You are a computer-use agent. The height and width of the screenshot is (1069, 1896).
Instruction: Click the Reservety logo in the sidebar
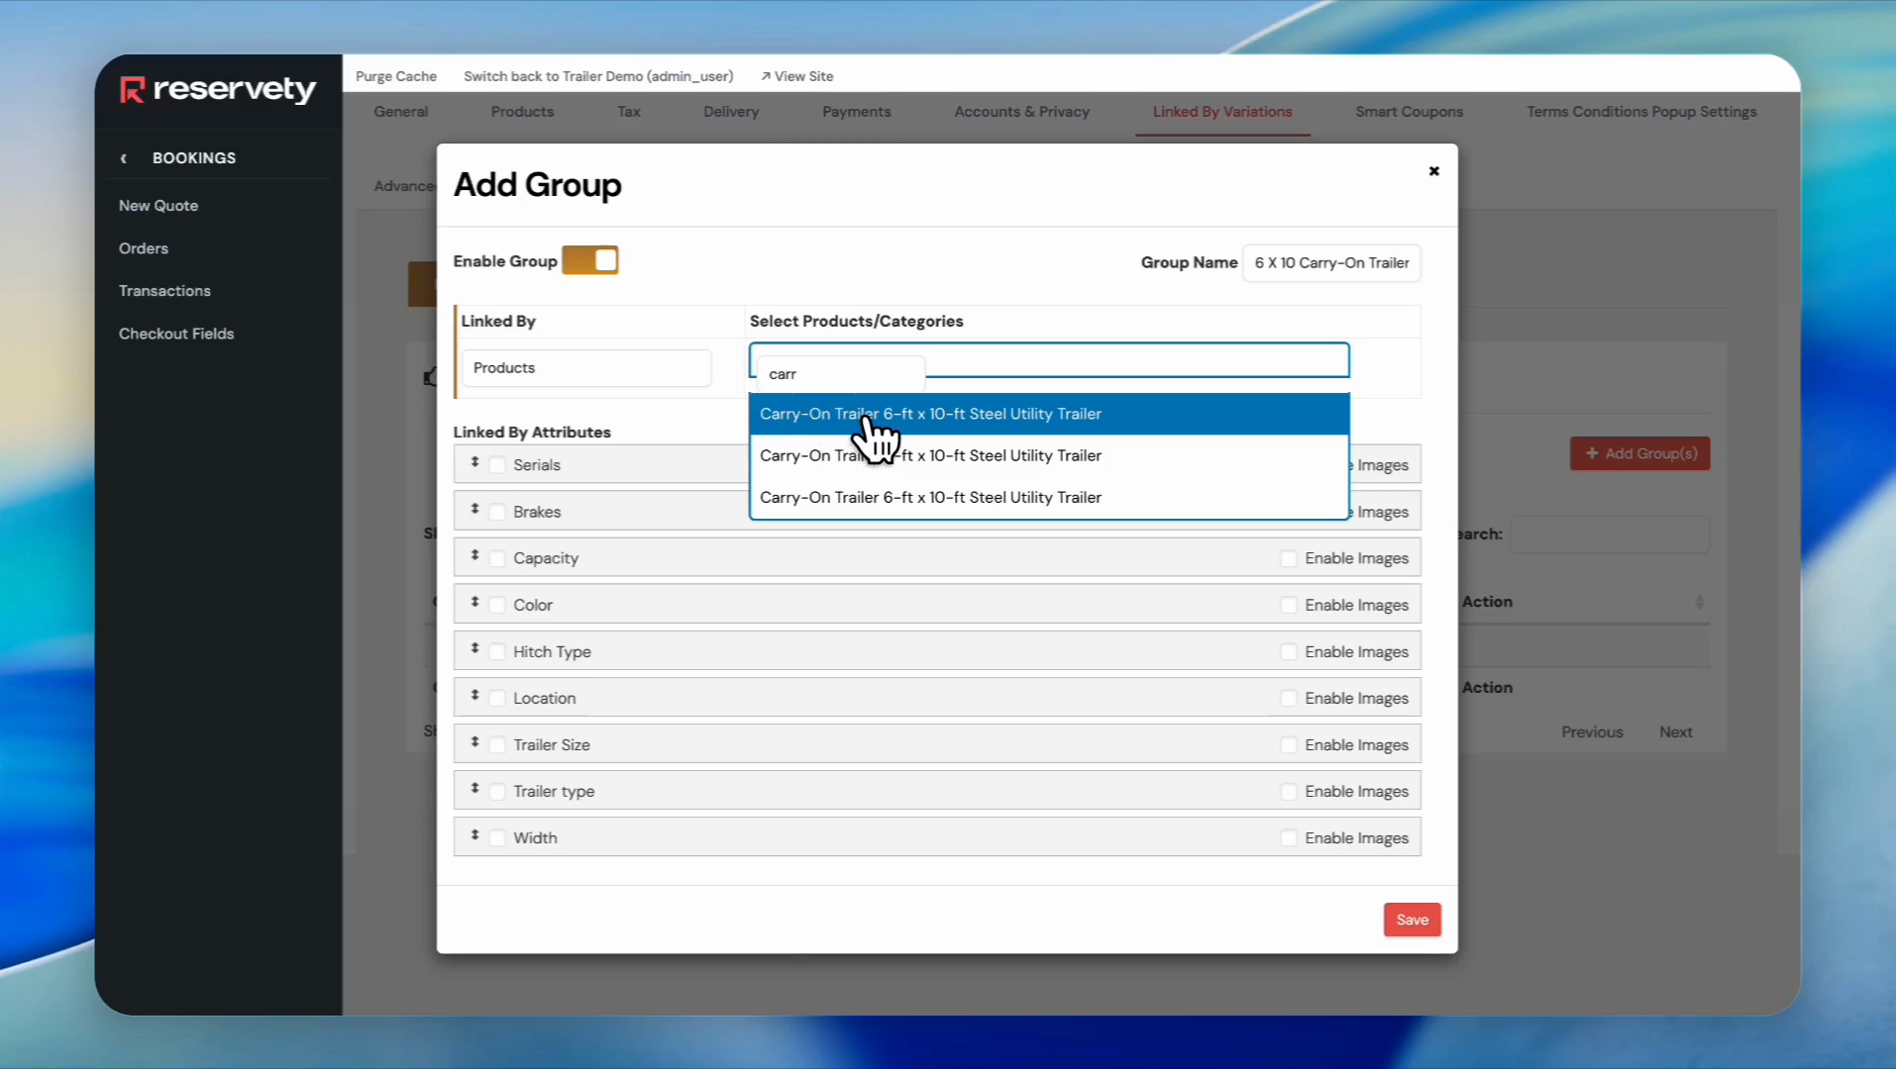coord(218,90)
